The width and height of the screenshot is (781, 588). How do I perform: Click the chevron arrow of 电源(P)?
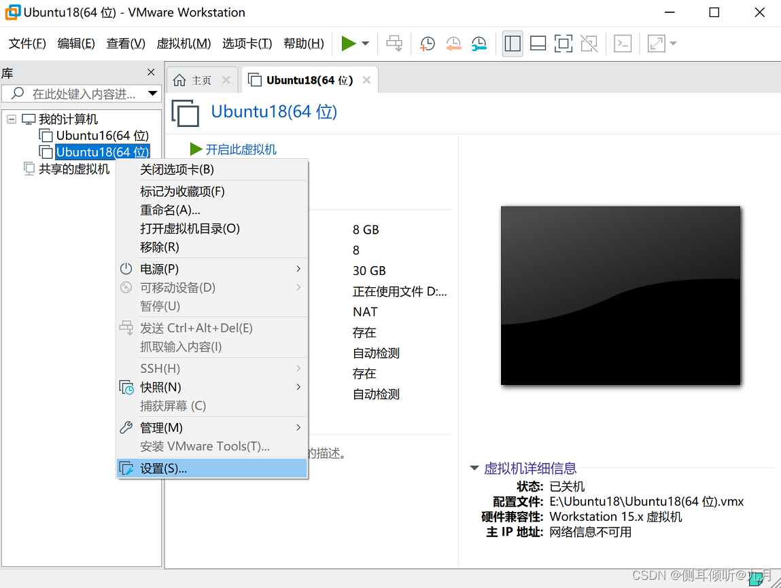click(298, 269)
